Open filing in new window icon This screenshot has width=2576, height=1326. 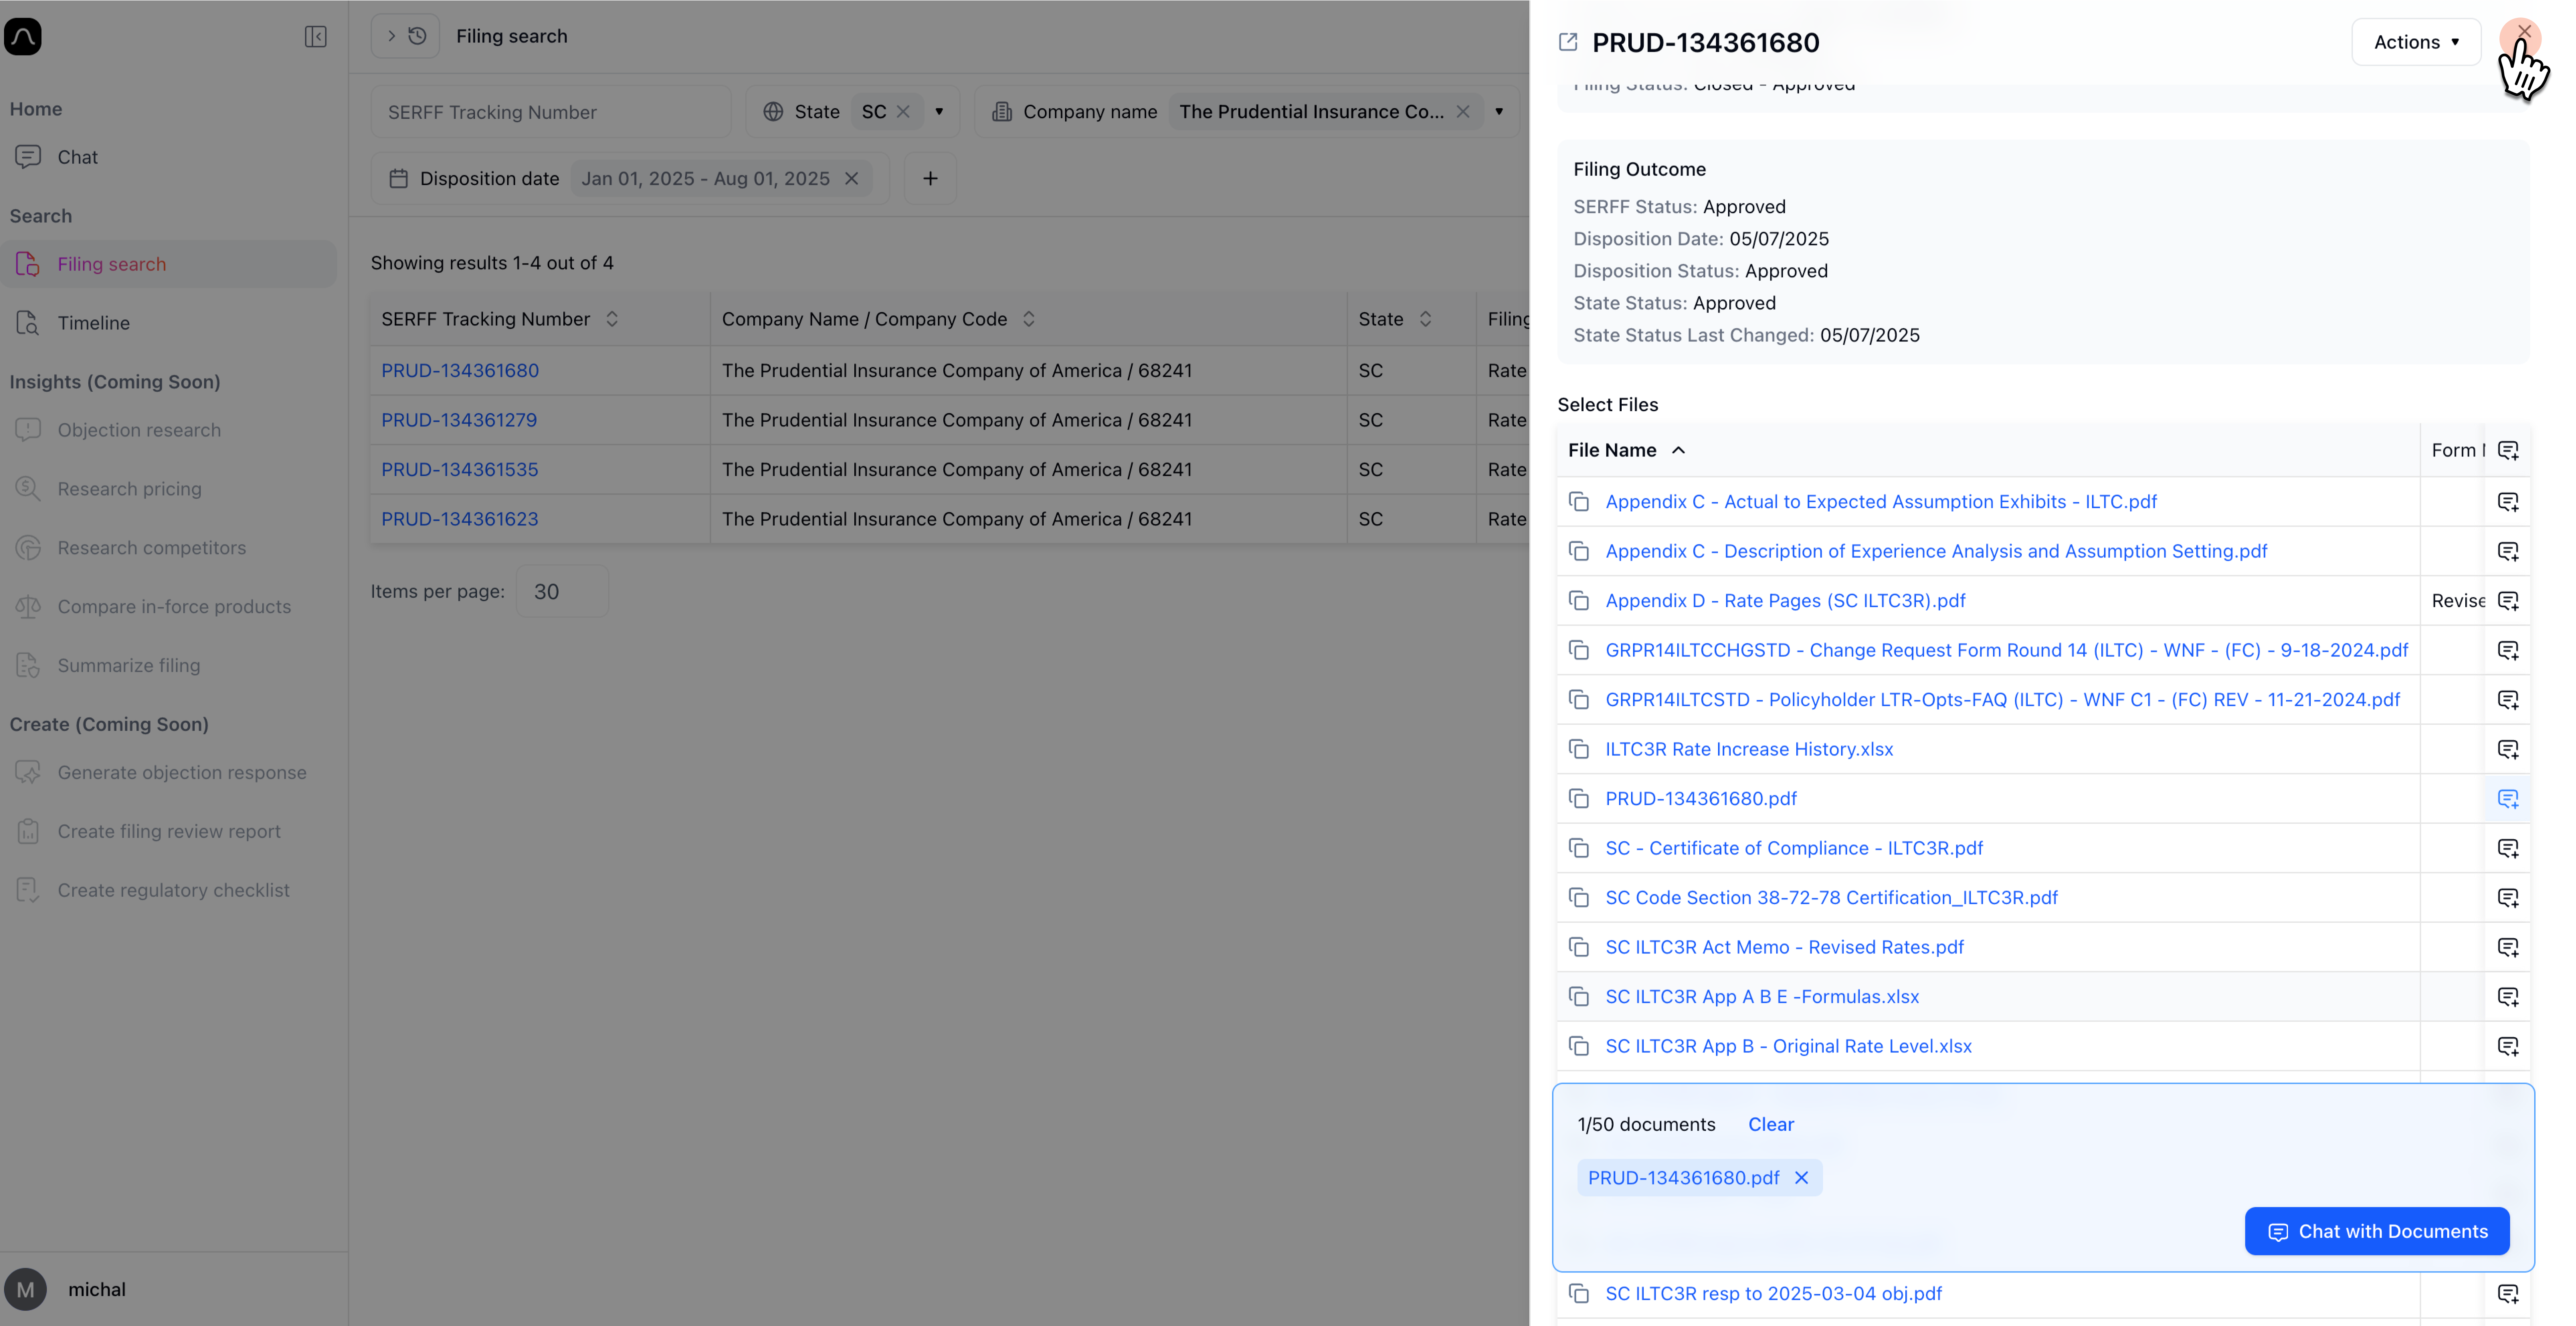1568,42
